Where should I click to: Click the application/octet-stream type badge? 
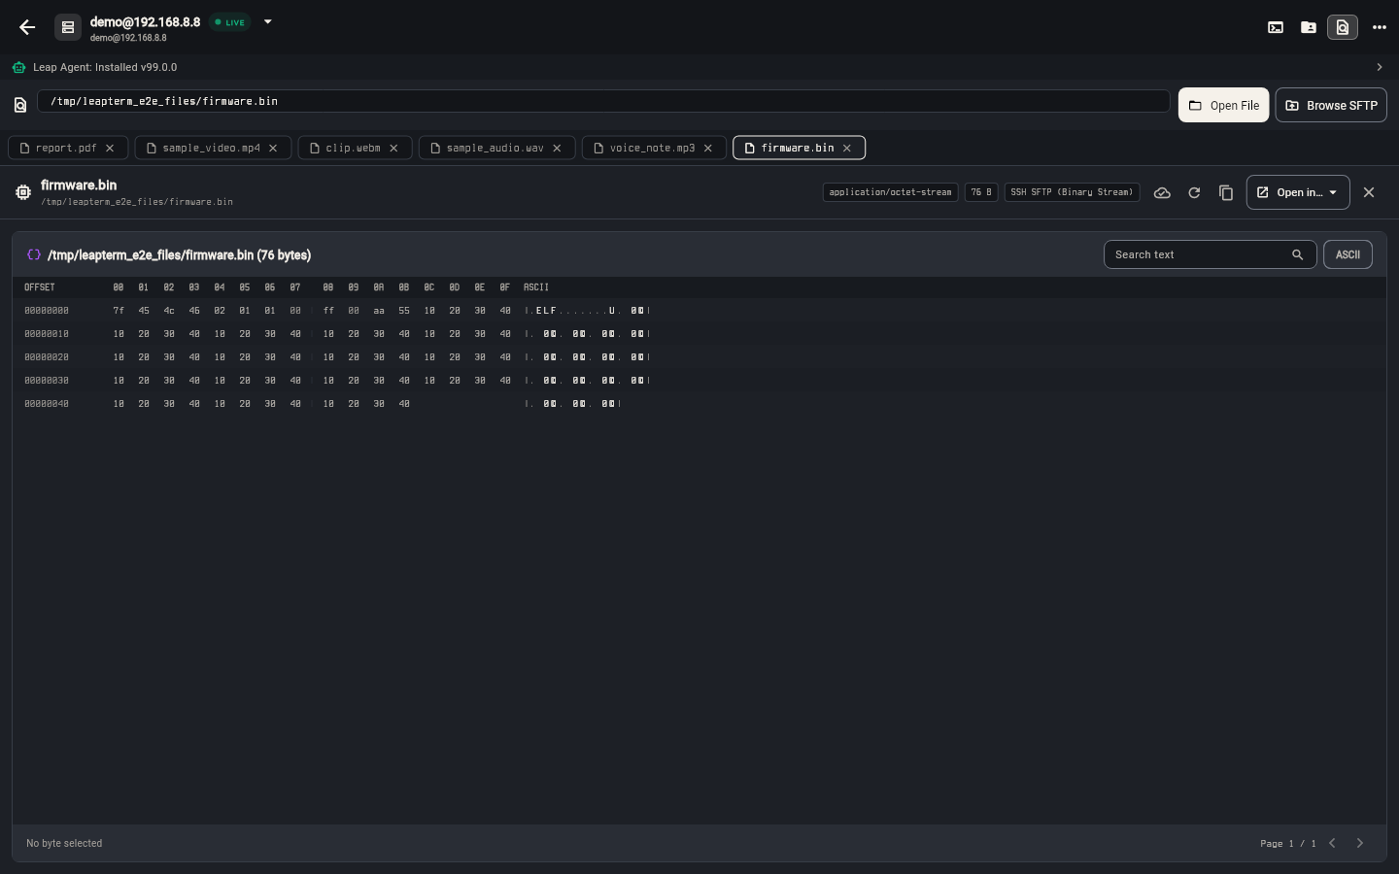[890, 192]
